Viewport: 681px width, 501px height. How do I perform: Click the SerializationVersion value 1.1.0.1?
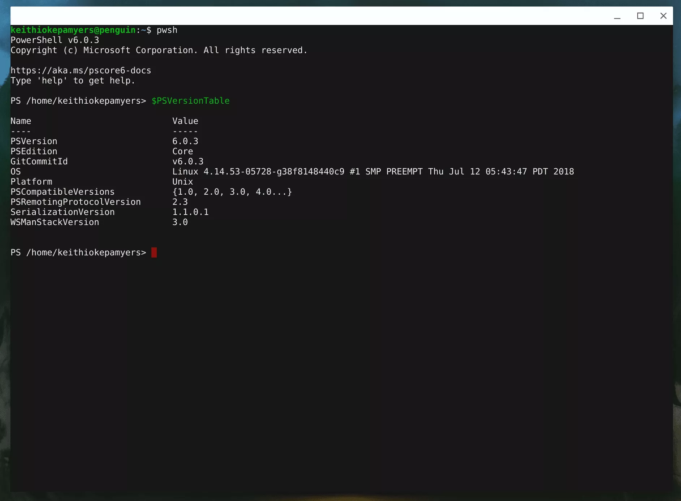(190, 212)
